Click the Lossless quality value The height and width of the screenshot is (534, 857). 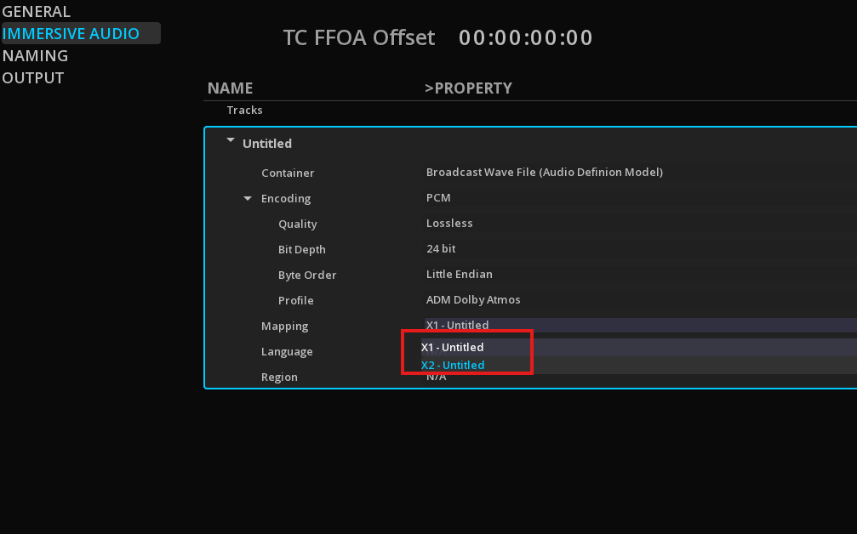(x=449, y=223)
